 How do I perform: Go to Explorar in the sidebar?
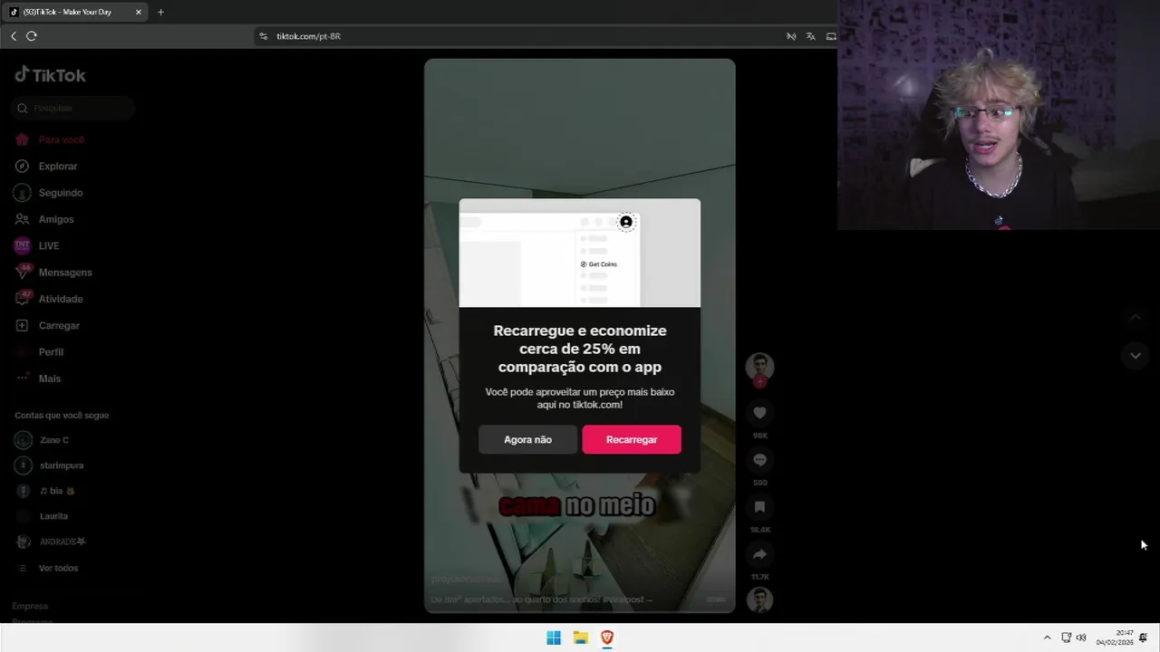(57, 167)
